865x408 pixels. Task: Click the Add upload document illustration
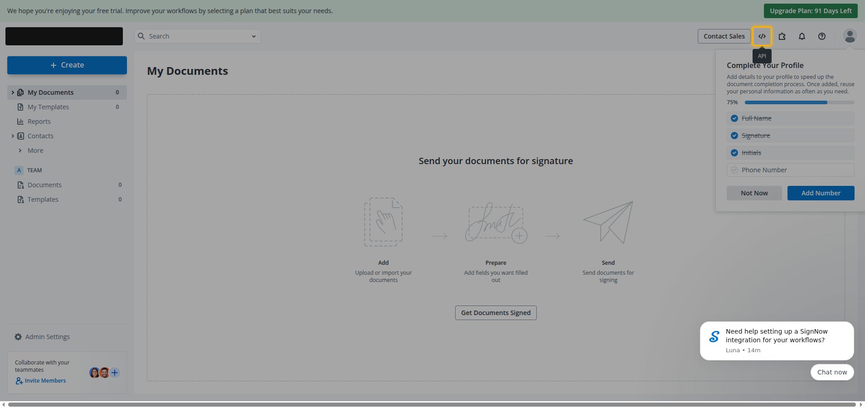(384, 222)
